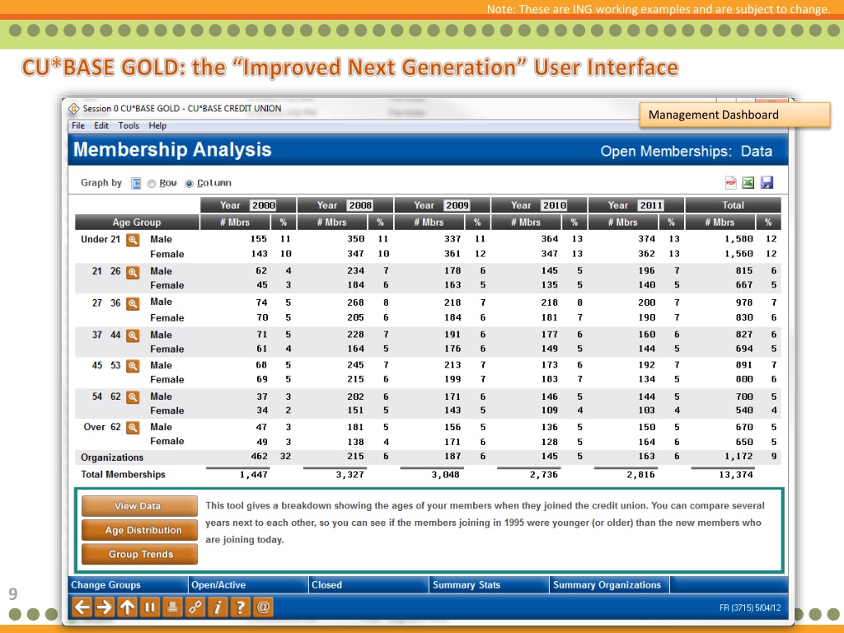Click the Closed function key
The width and height of the screenshot is (844, 633).
pos(369,584)
